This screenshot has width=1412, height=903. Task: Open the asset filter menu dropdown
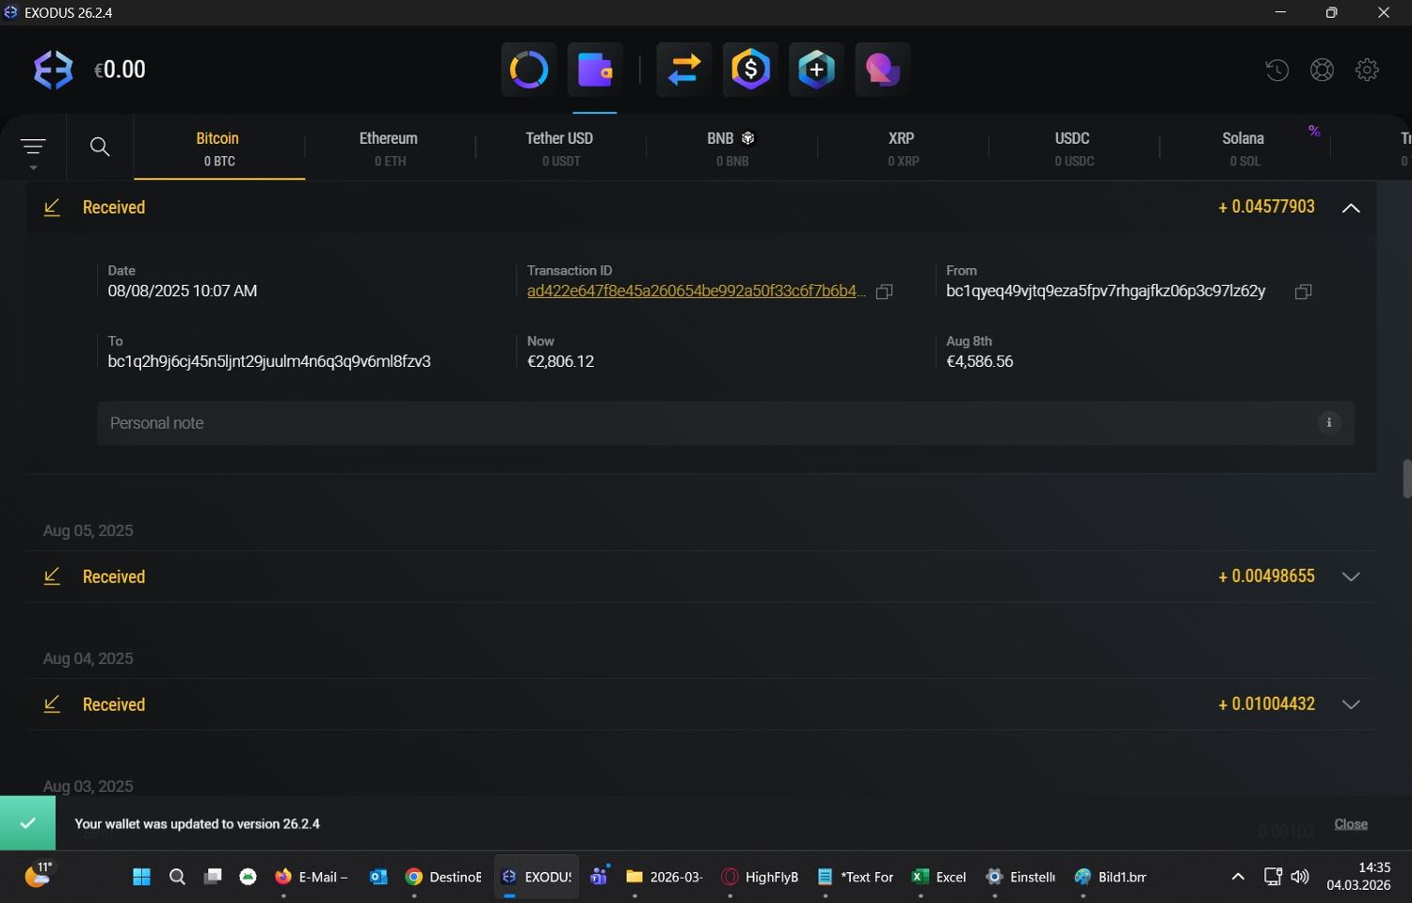coord(33,150)
